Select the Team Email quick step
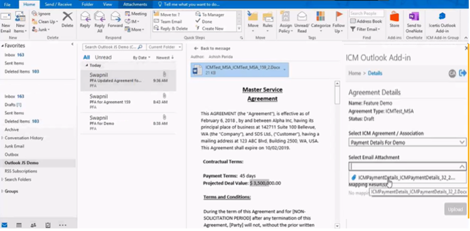This screenshot has width=470, height=231. [x=168, y=21]
